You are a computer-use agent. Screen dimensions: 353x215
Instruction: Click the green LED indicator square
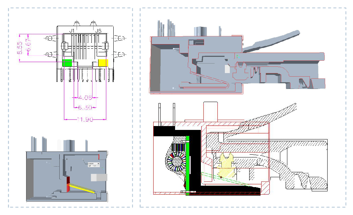click(67, 63)
